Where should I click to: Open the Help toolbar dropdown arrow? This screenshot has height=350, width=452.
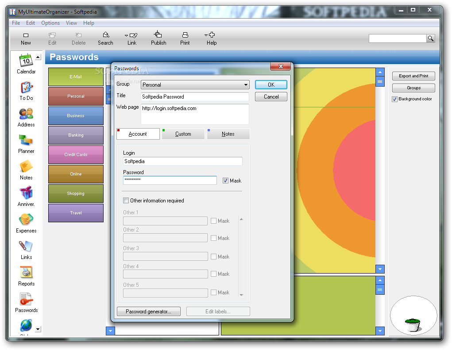tap(206, 35)
